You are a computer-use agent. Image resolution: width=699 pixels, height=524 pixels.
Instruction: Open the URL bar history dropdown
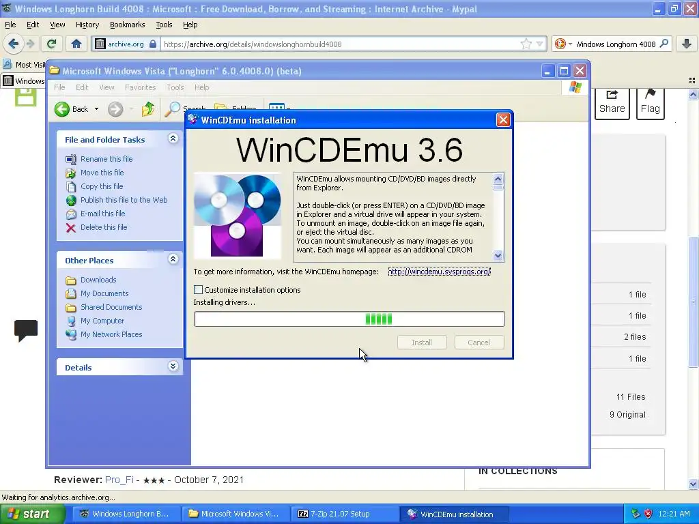pos(540,44)
